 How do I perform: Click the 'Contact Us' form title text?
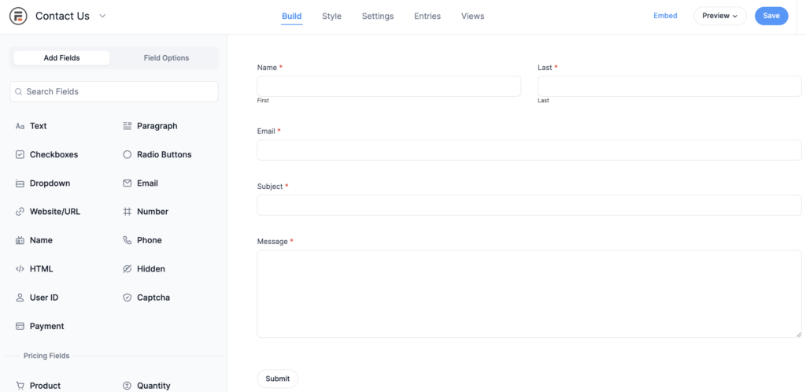(x=62, y=16)
